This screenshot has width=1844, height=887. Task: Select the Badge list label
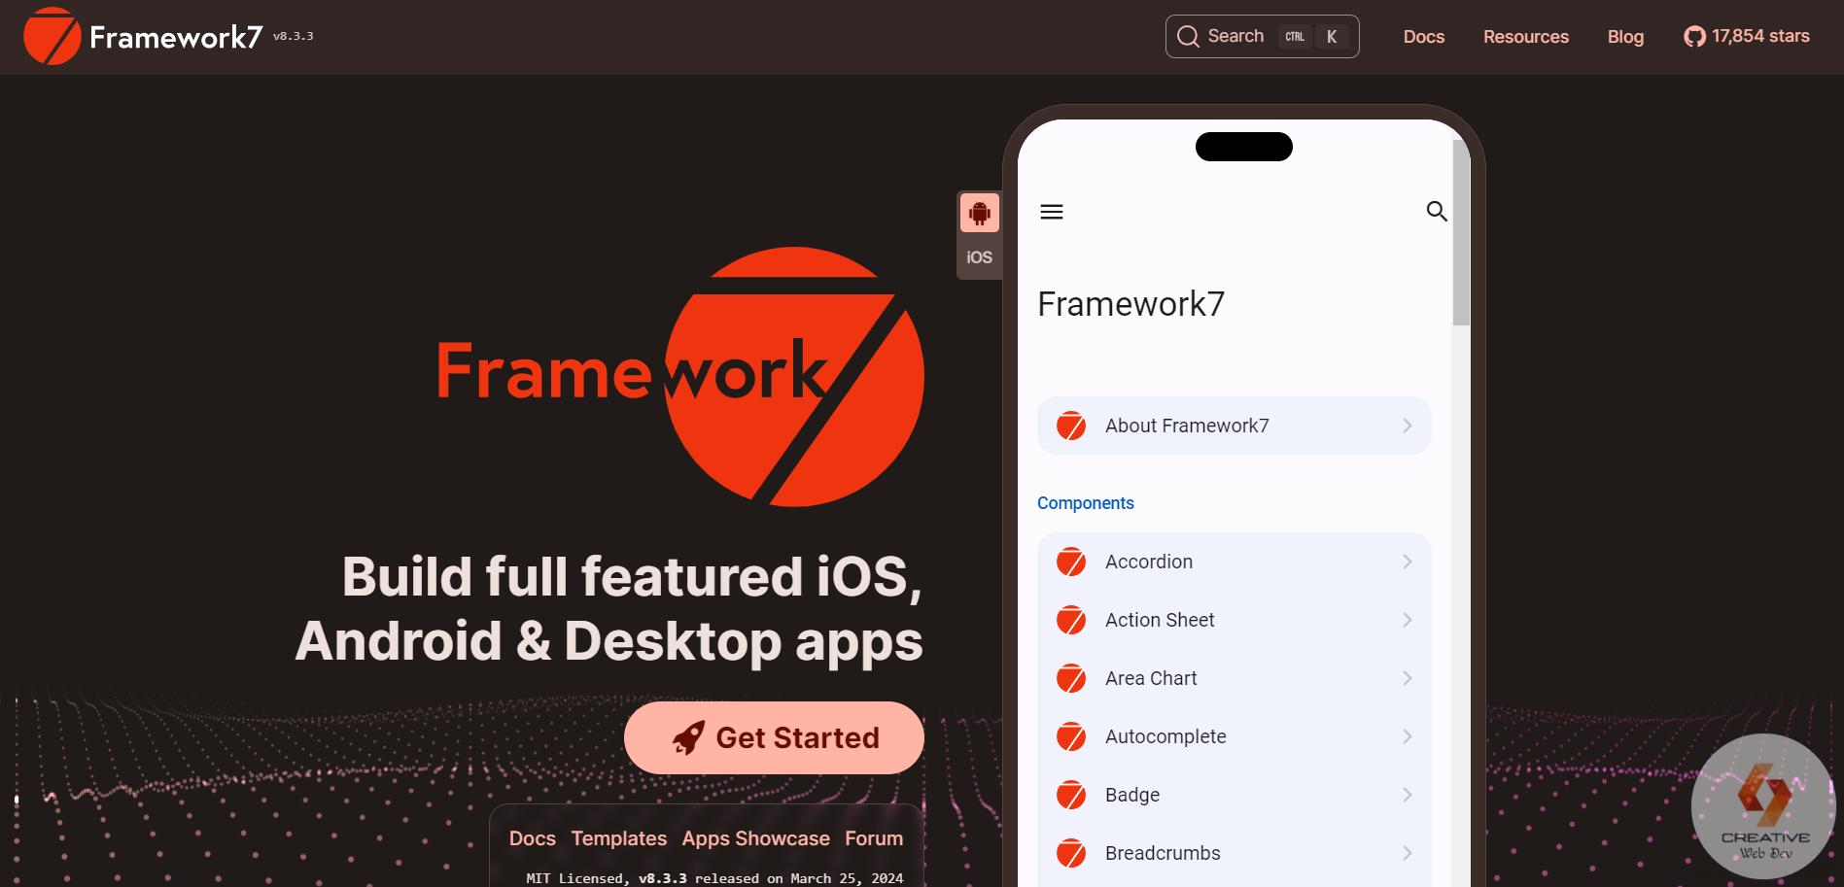pos(1132,795)
